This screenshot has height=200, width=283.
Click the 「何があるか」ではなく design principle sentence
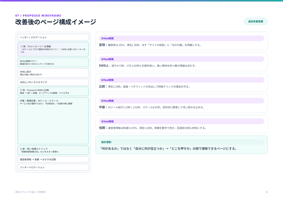pos(168,149)
